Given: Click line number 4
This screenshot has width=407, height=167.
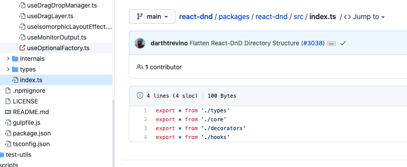Looking at the screenshot, I should [x=145, y=137].
